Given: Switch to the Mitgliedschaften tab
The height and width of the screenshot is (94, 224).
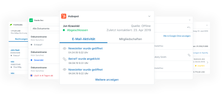Looking at the screenshot, I should click(131, 39).
